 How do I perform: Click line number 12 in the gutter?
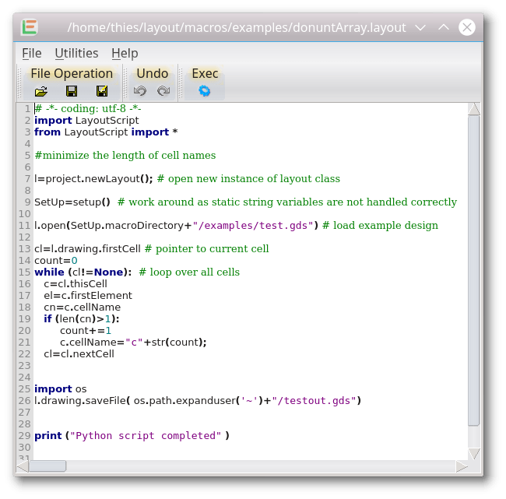pos(25,237)
